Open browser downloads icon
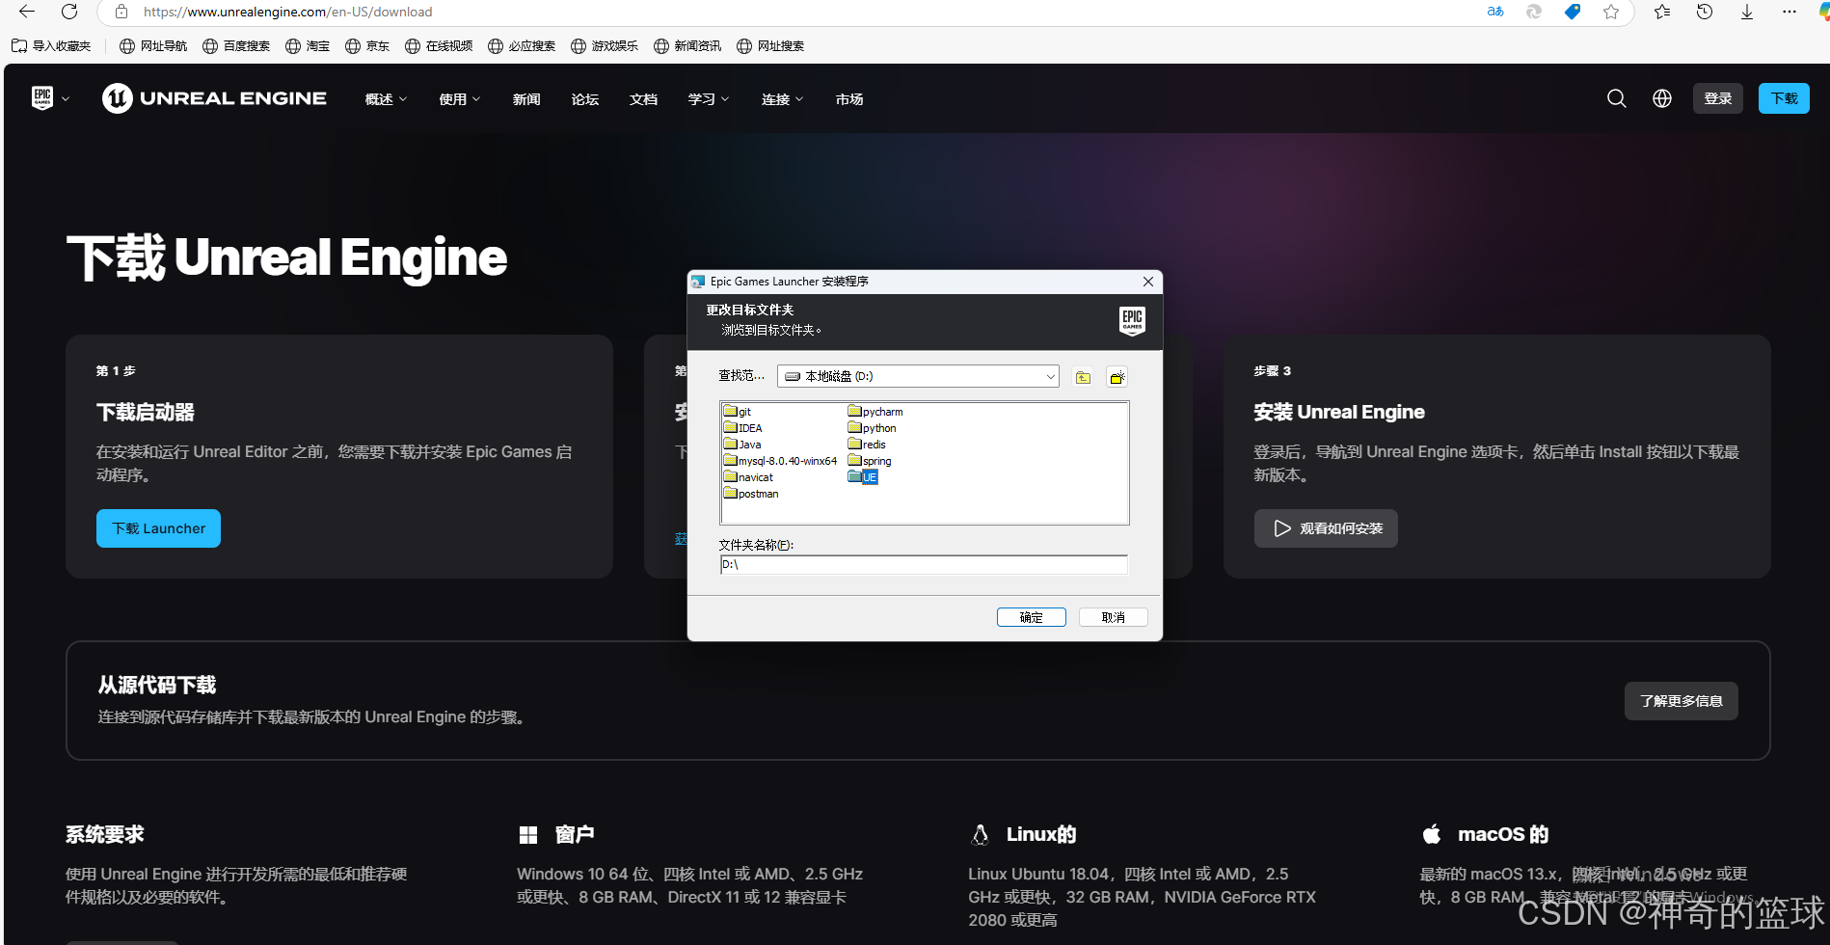The image size is (1830, 945). click(1747, 12)
